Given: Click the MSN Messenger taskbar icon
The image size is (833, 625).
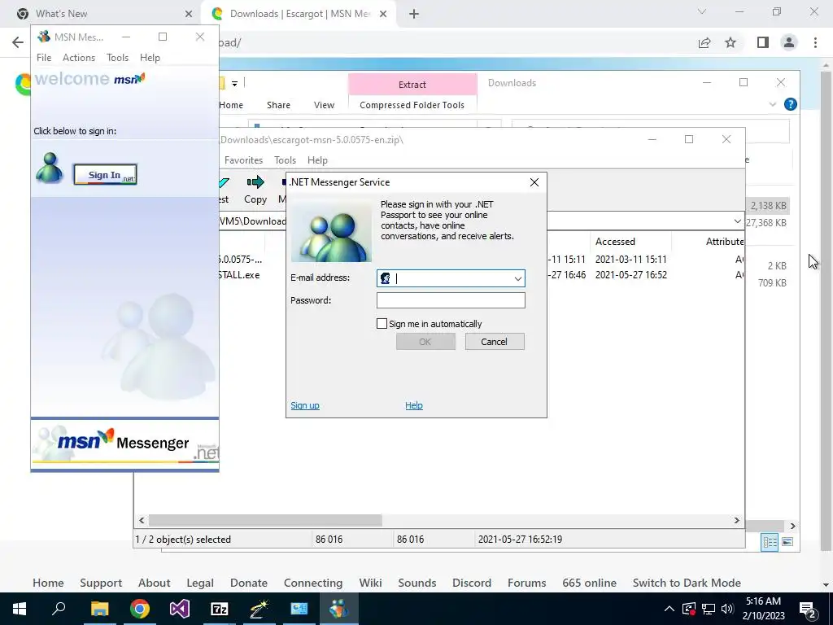Looking at the screenshot, I should click(339, 609).
